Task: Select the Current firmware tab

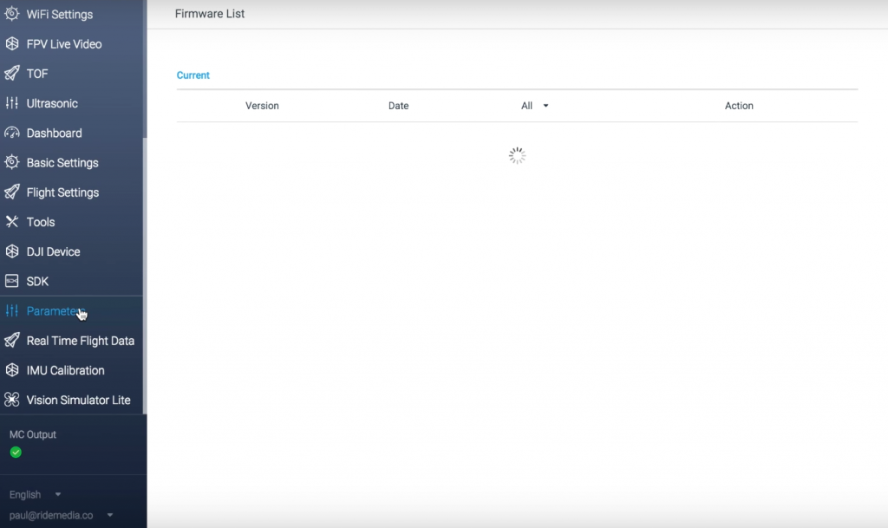Action: 193,75
